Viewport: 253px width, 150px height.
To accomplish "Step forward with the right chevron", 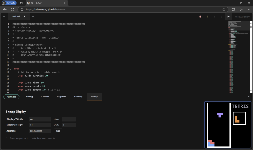I will tap(222, 16).
